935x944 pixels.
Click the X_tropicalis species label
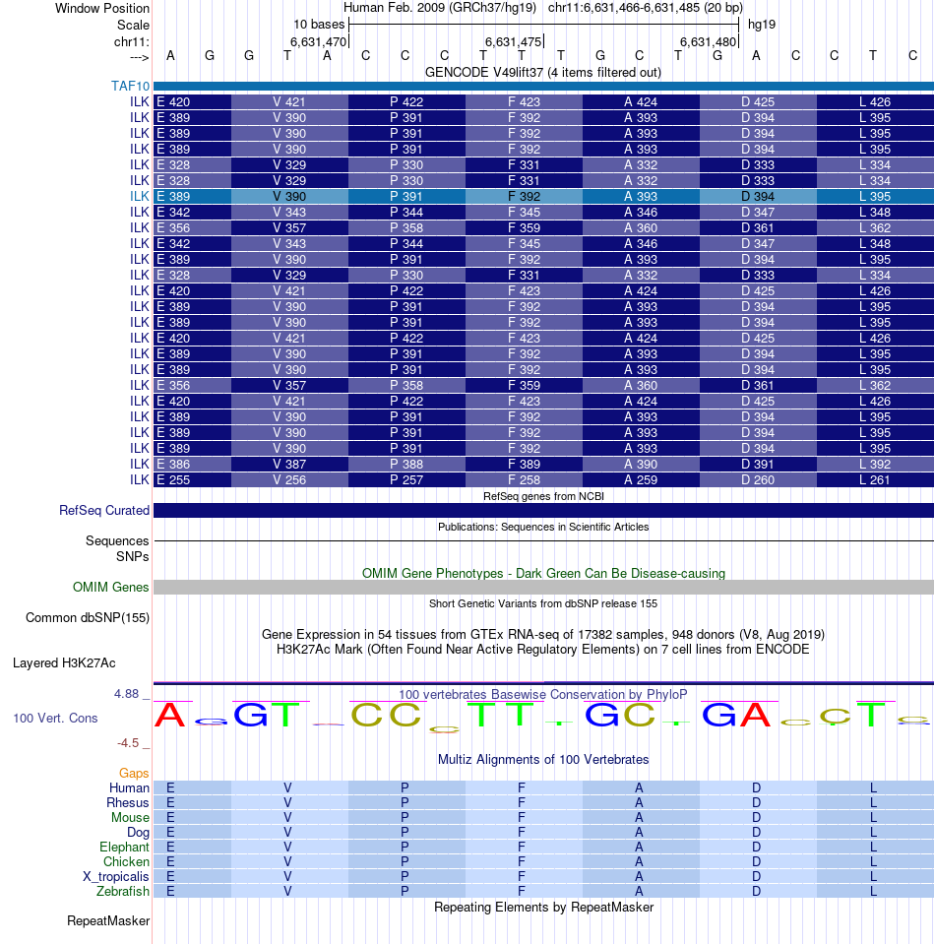[x=115, y=876]
